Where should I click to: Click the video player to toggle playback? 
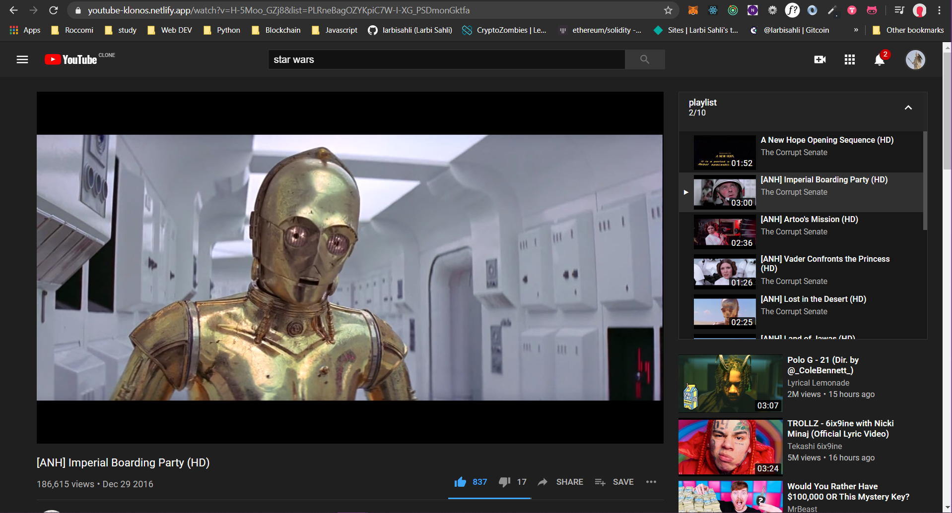(350, 268)
